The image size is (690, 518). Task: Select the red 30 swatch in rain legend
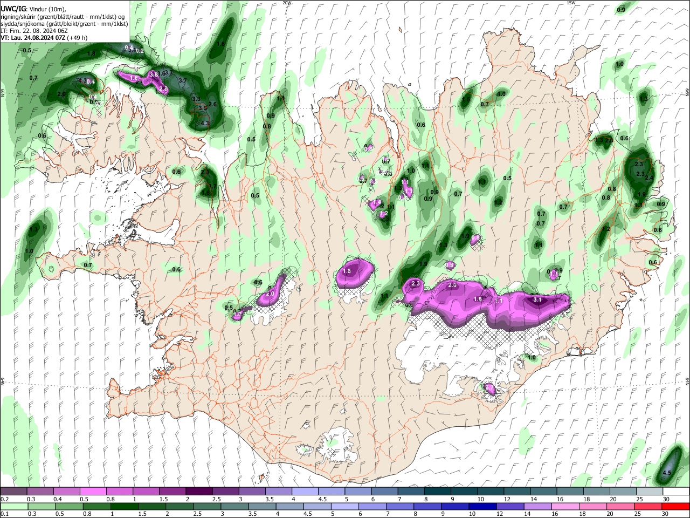pos(676,506)
